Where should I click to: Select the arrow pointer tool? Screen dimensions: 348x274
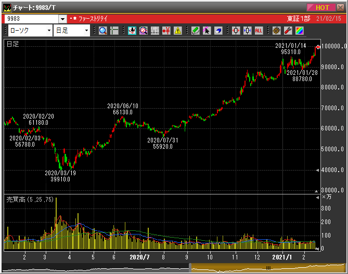coord(207,31)
